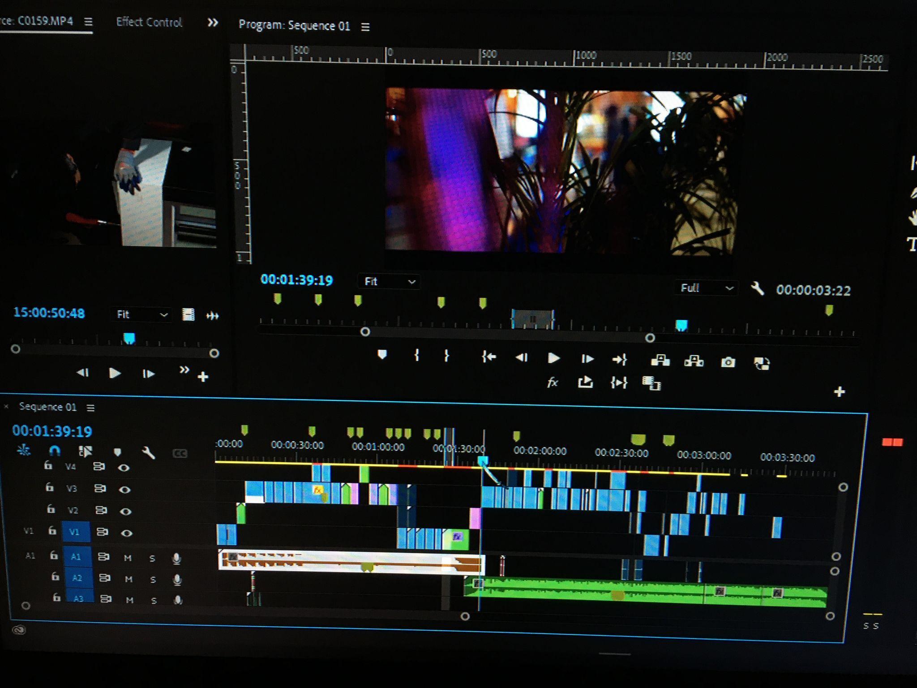Click the Export Frame camera icon

[728, 362]
